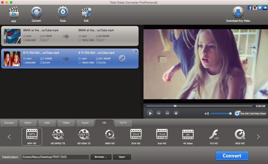Select the DivX HD format
The width and height of the screenshot is (268, 164).
tap(136, 136)
